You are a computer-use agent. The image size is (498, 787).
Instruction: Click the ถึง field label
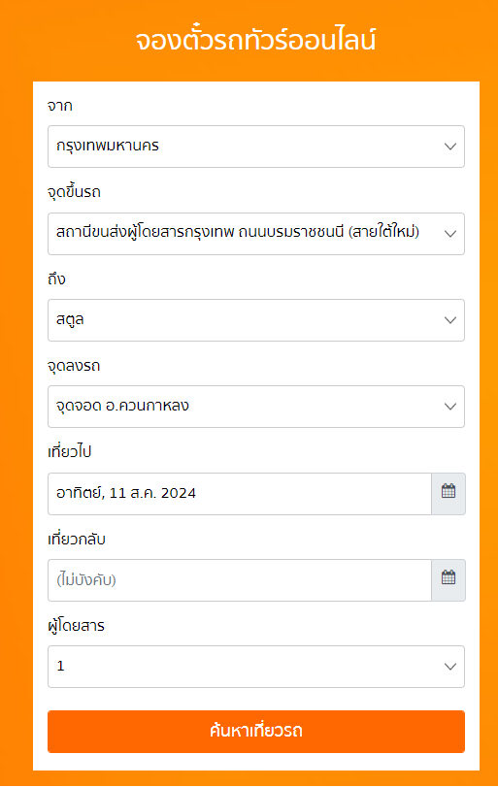pos(56,279)
